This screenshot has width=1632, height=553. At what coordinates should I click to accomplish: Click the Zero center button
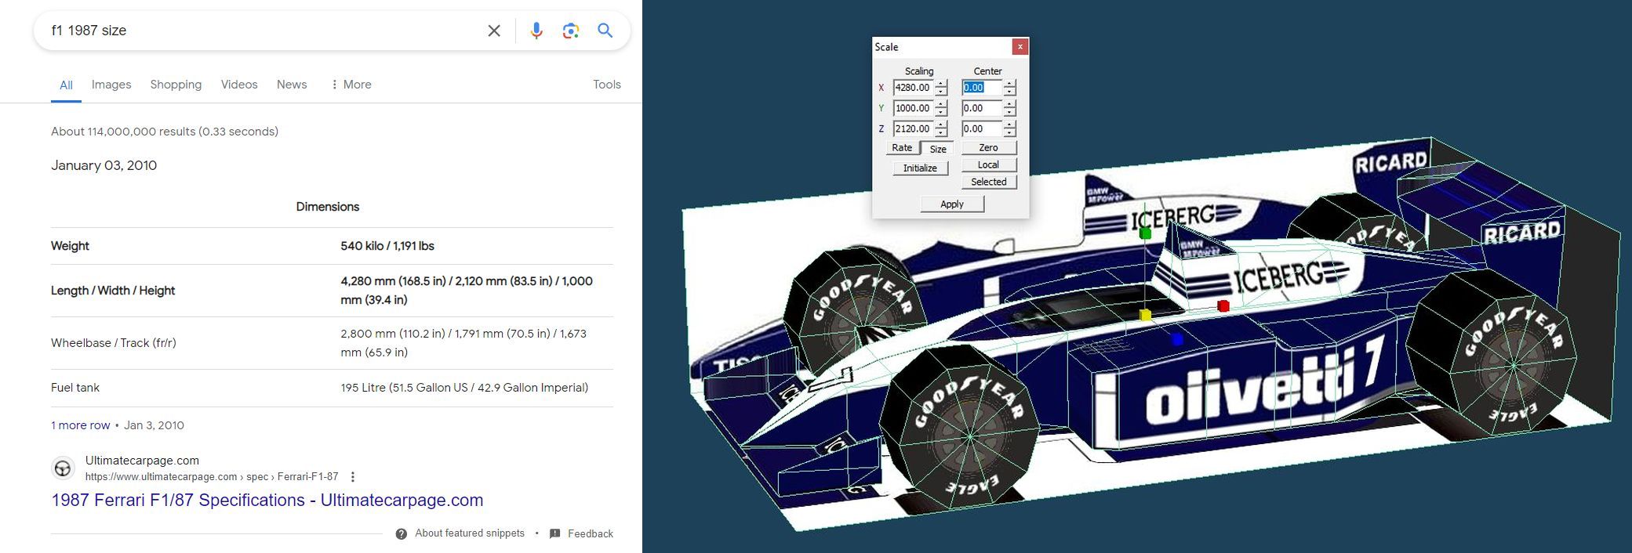(988, 148)
